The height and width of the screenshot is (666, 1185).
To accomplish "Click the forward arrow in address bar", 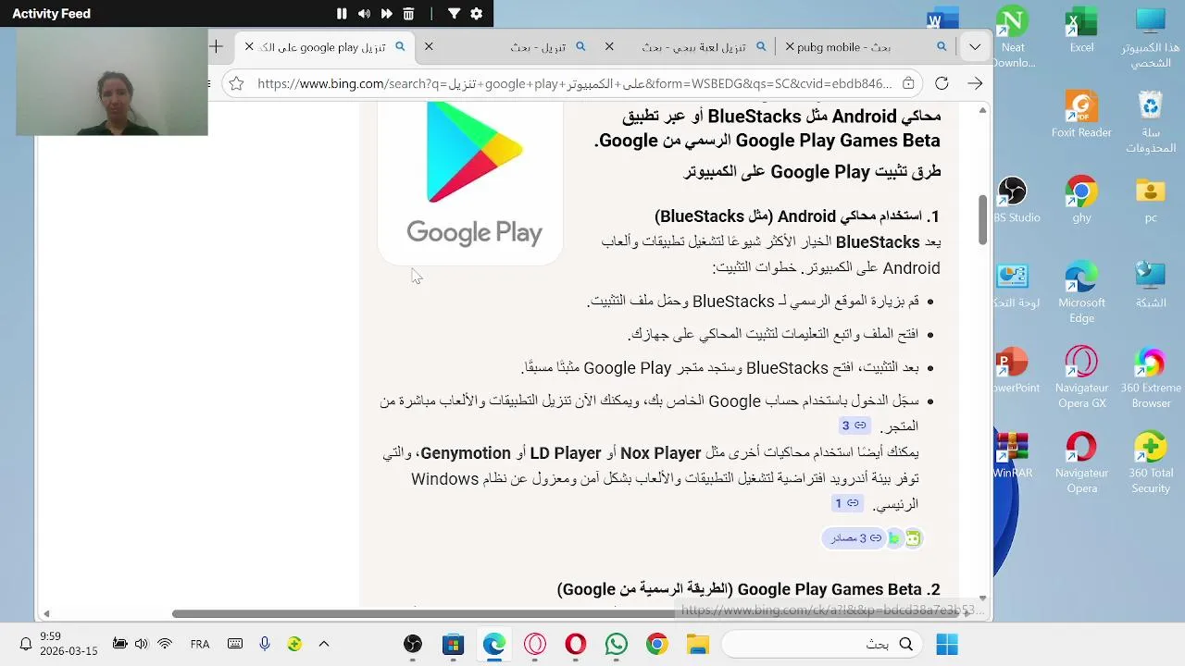I will pos(975,83).
